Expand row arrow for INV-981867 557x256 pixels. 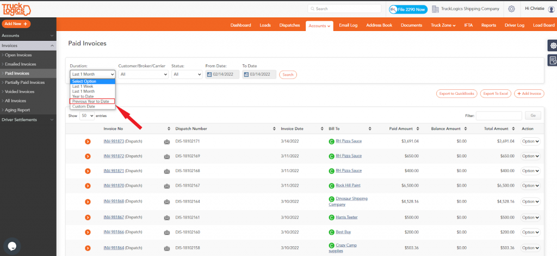[x=88, y=217]
